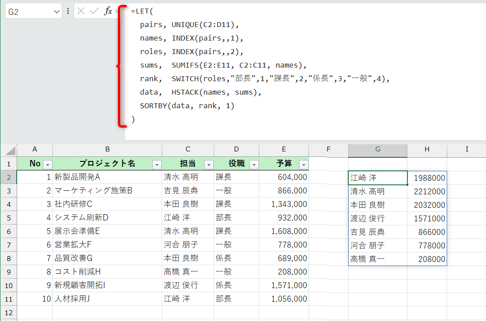The height and width of the screenshot is (321, 486).
Task: Open the 予算 column filter dropdown
Action: (x=303, y=164)
